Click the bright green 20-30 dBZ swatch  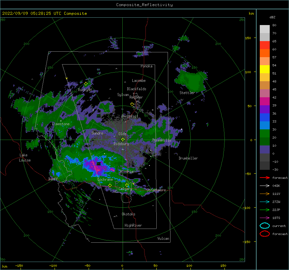(x=265, y=134)
